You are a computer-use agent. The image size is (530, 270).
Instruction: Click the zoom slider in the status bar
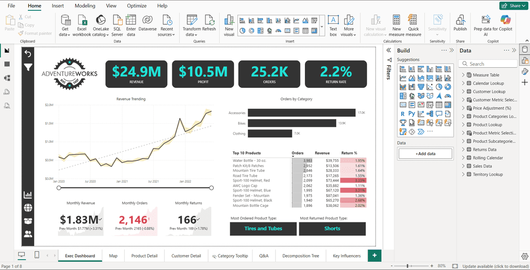408,266
